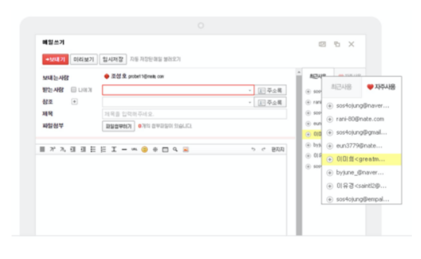Screen dimensions: 421x259
Task: Switch view mode icon beside popup icon
Action: [x=322, y=44]
